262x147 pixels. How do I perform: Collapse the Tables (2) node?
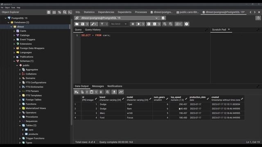click(20, 125)
